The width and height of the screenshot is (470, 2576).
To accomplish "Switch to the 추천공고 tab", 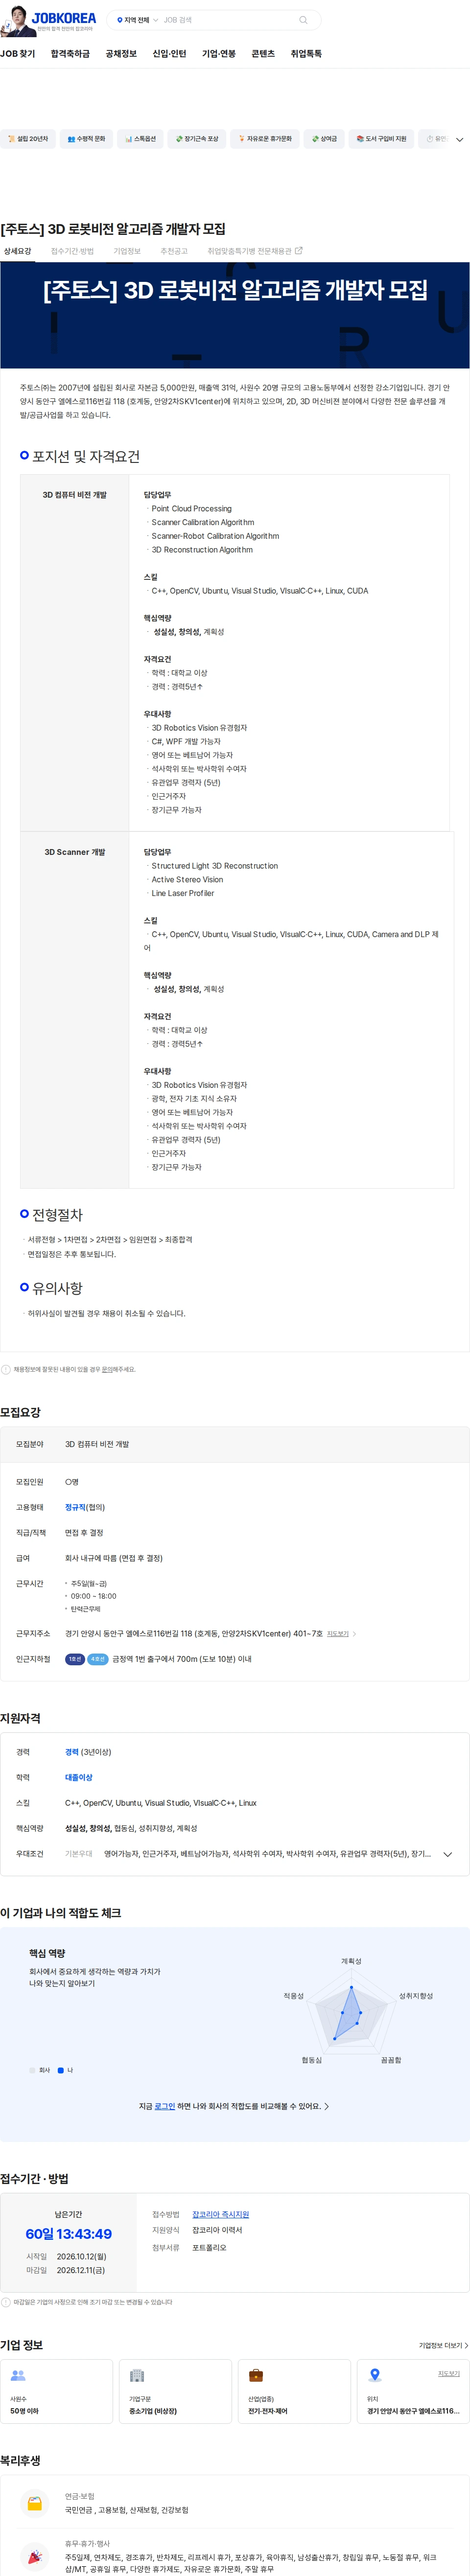I will click(174, 251).
